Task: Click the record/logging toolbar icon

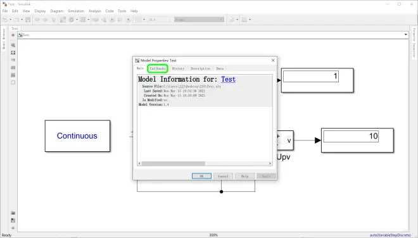Action: pos(138,20)
